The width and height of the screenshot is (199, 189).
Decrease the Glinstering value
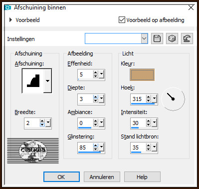(96, 149)
